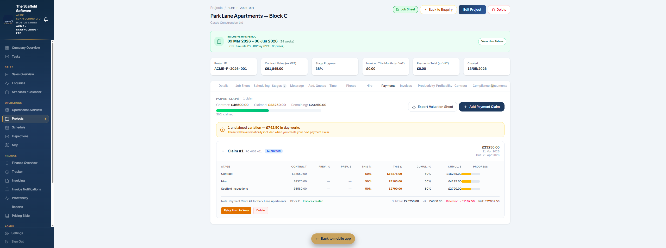Open the Documents tab
This screenshot has width=666, height=248.
[x=499, y=86]
